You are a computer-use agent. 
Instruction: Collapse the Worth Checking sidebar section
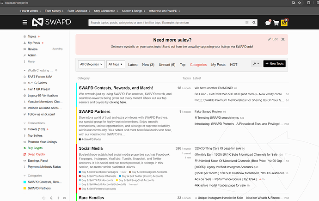[x=25, y=70]
